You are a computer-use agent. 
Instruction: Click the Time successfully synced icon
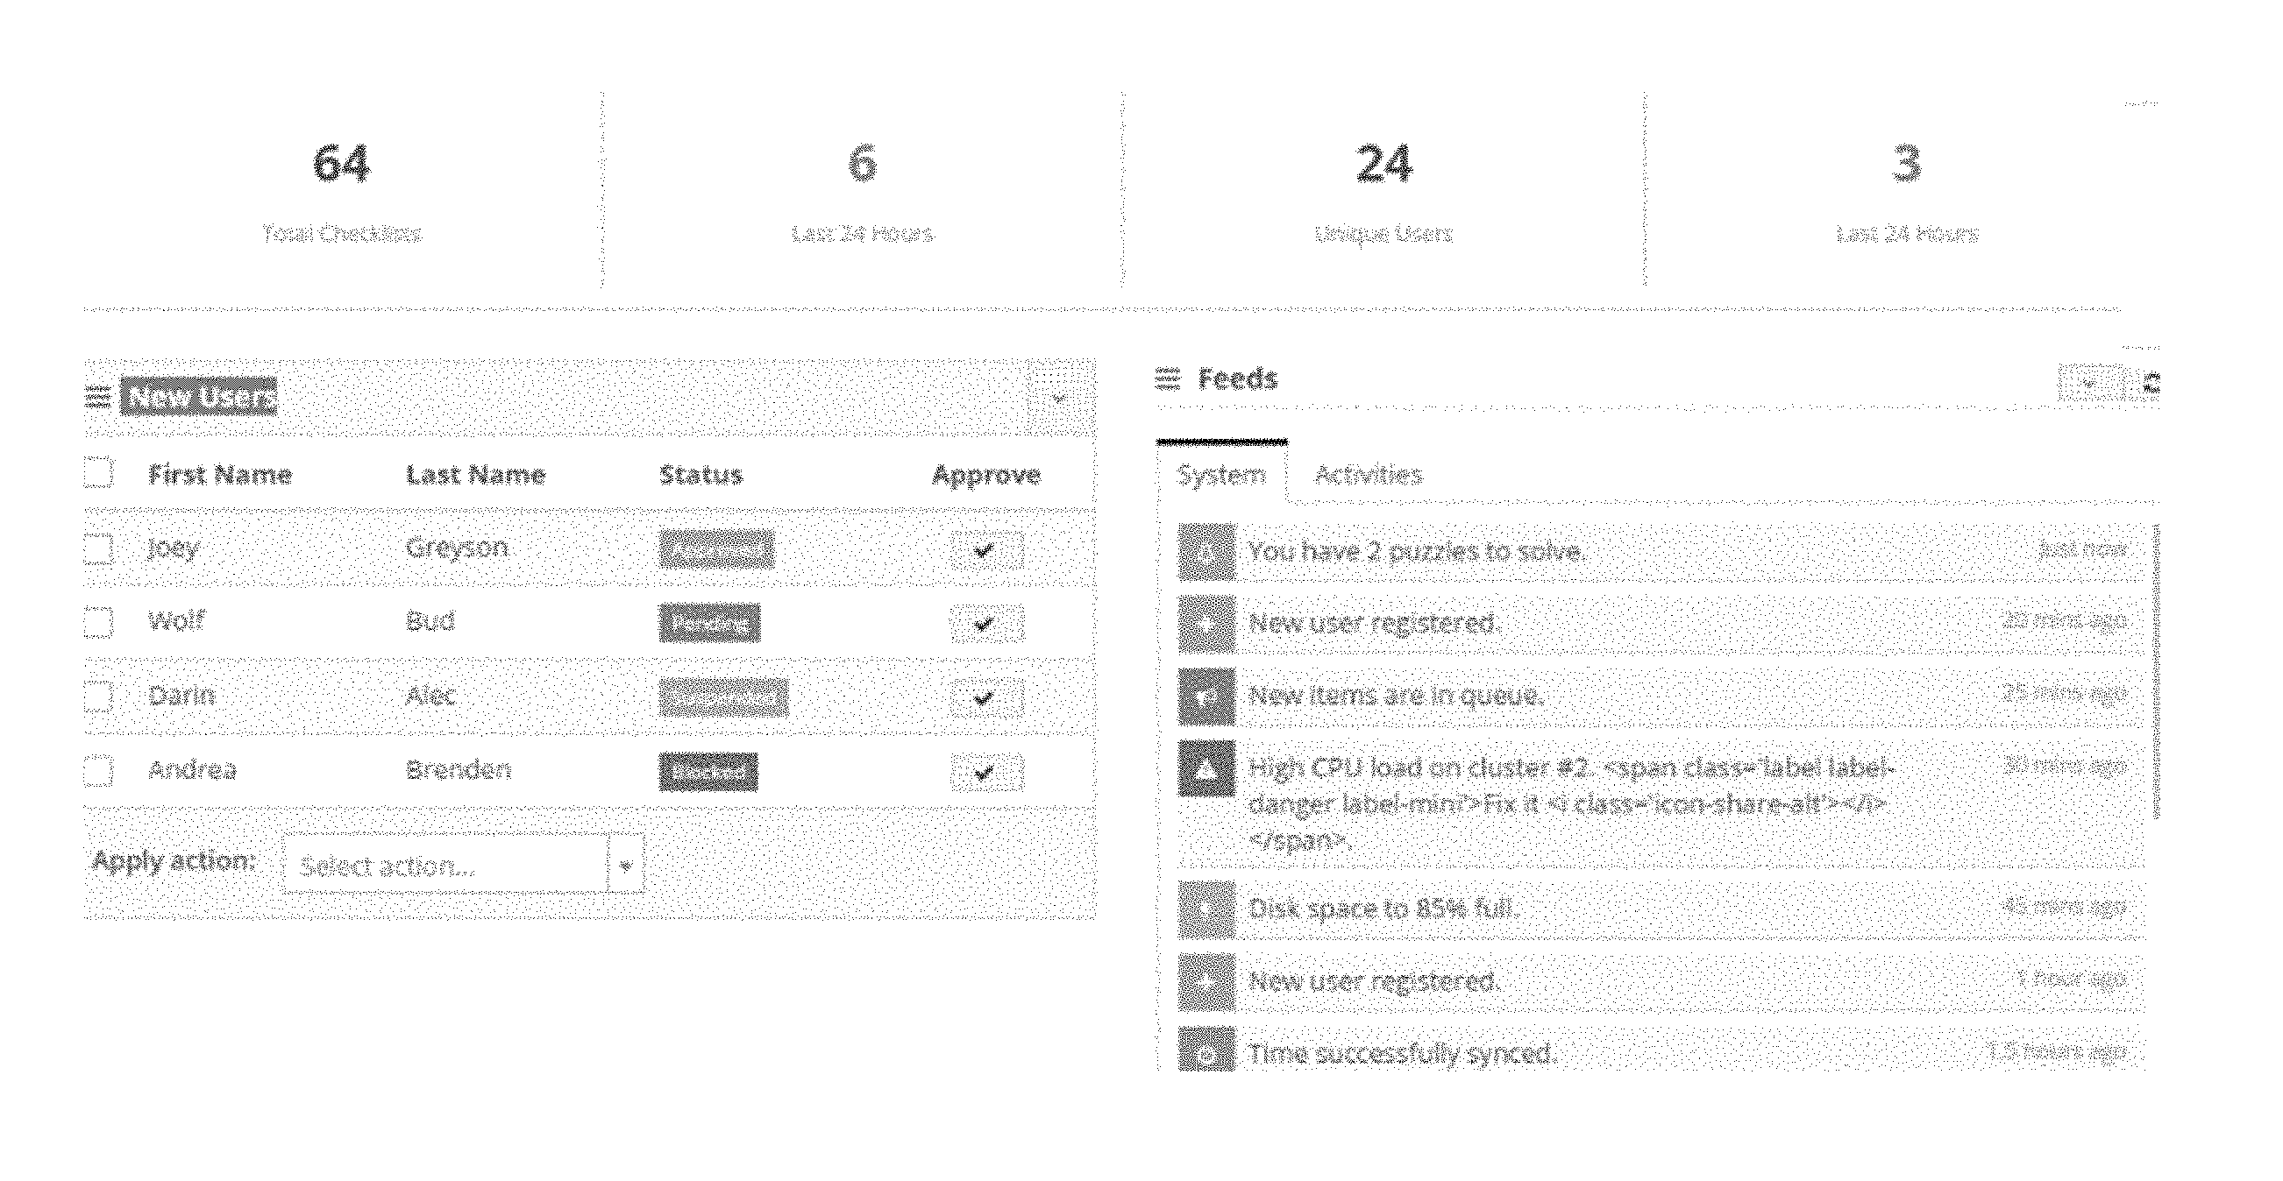click(x=1206, y=1053)
